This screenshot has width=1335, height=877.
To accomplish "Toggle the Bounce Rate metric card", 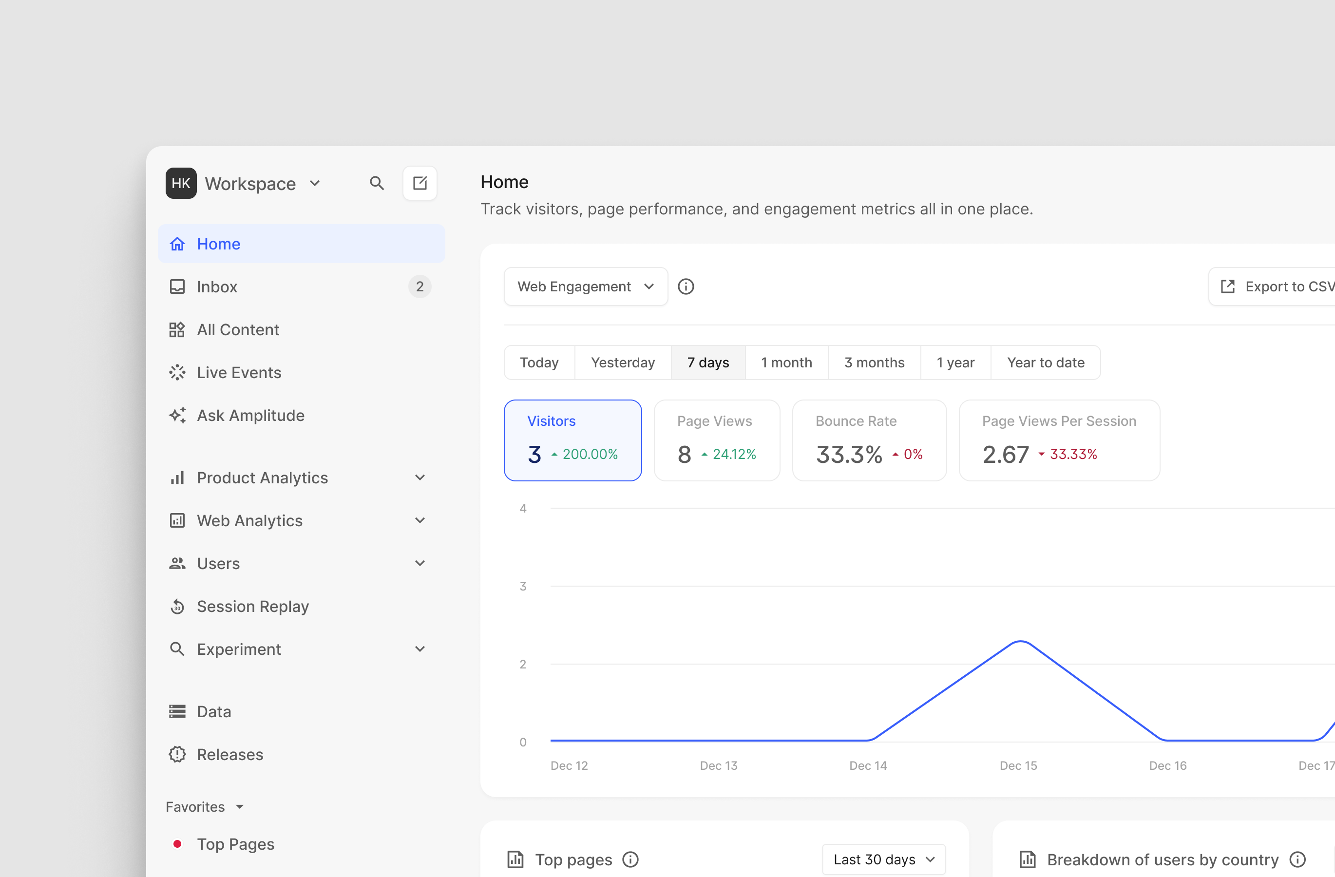I will (x=869, y=440).
